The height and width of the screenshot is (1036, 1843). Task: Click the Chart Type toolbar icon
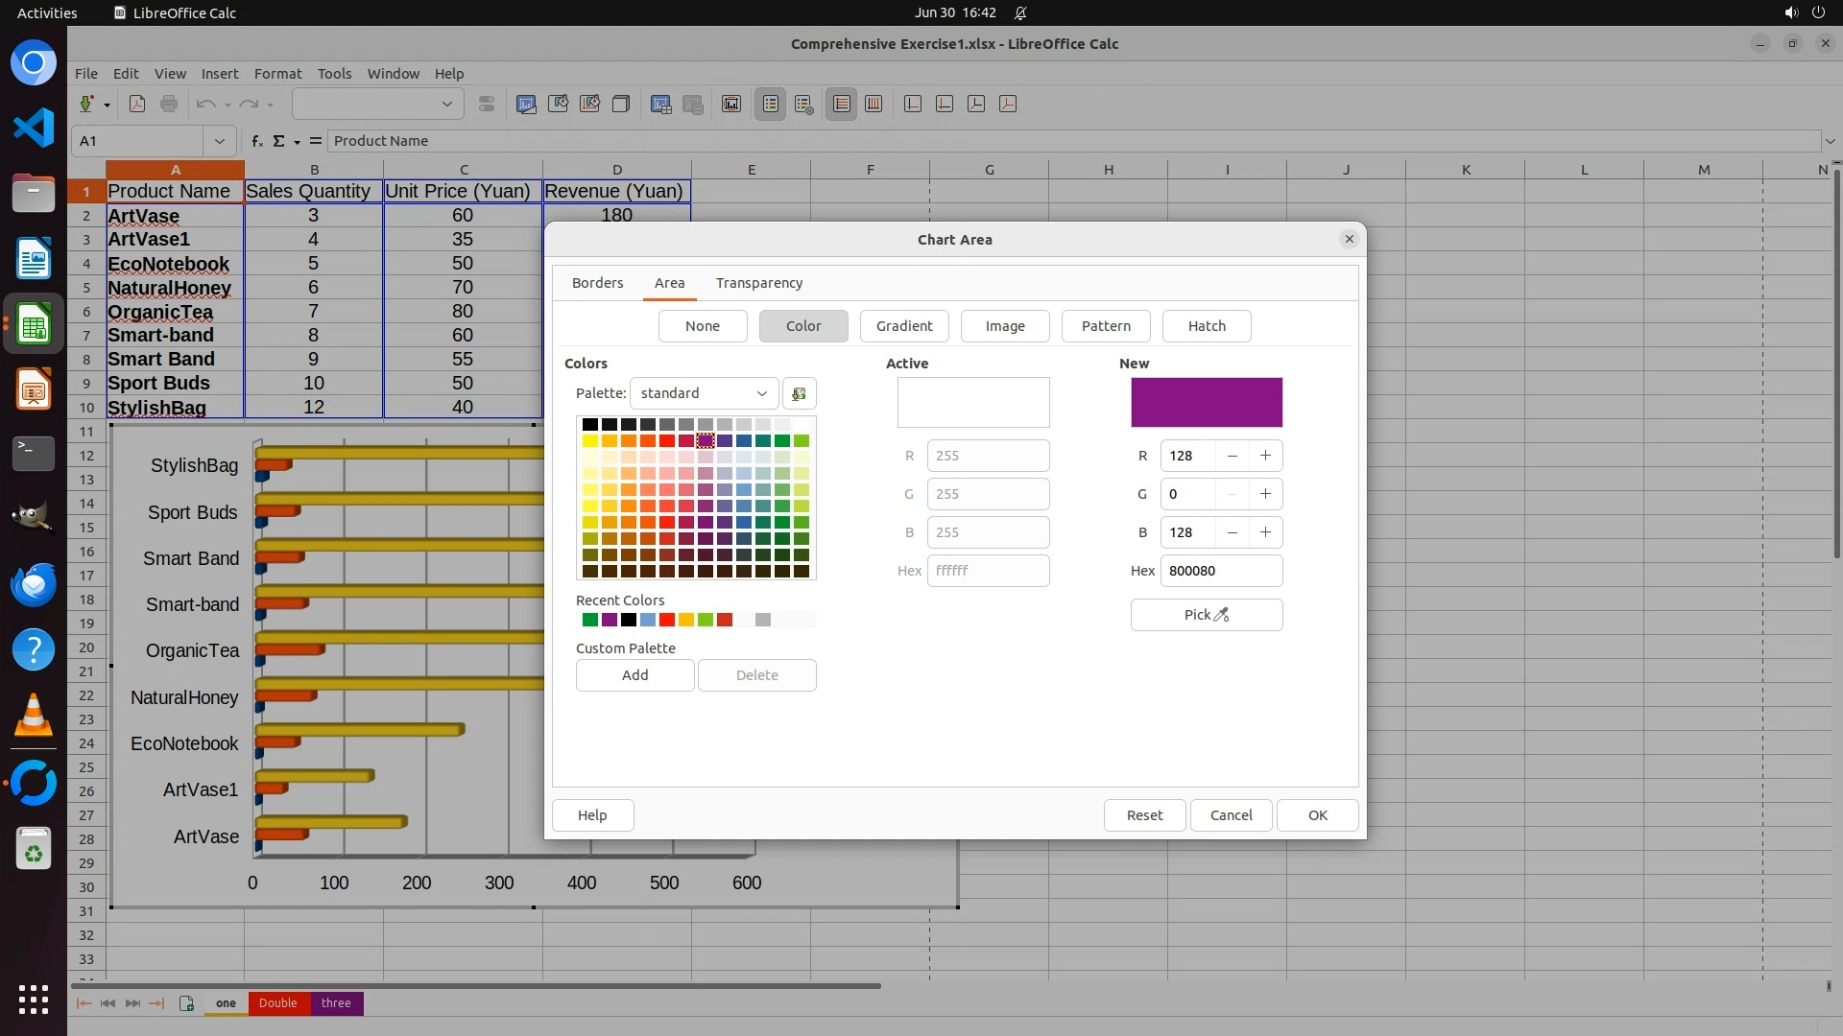click(x=526, y=104)
